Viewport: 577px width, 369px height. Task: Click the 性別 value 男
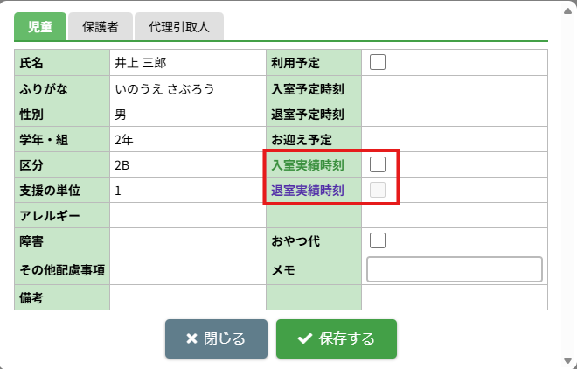121,115
